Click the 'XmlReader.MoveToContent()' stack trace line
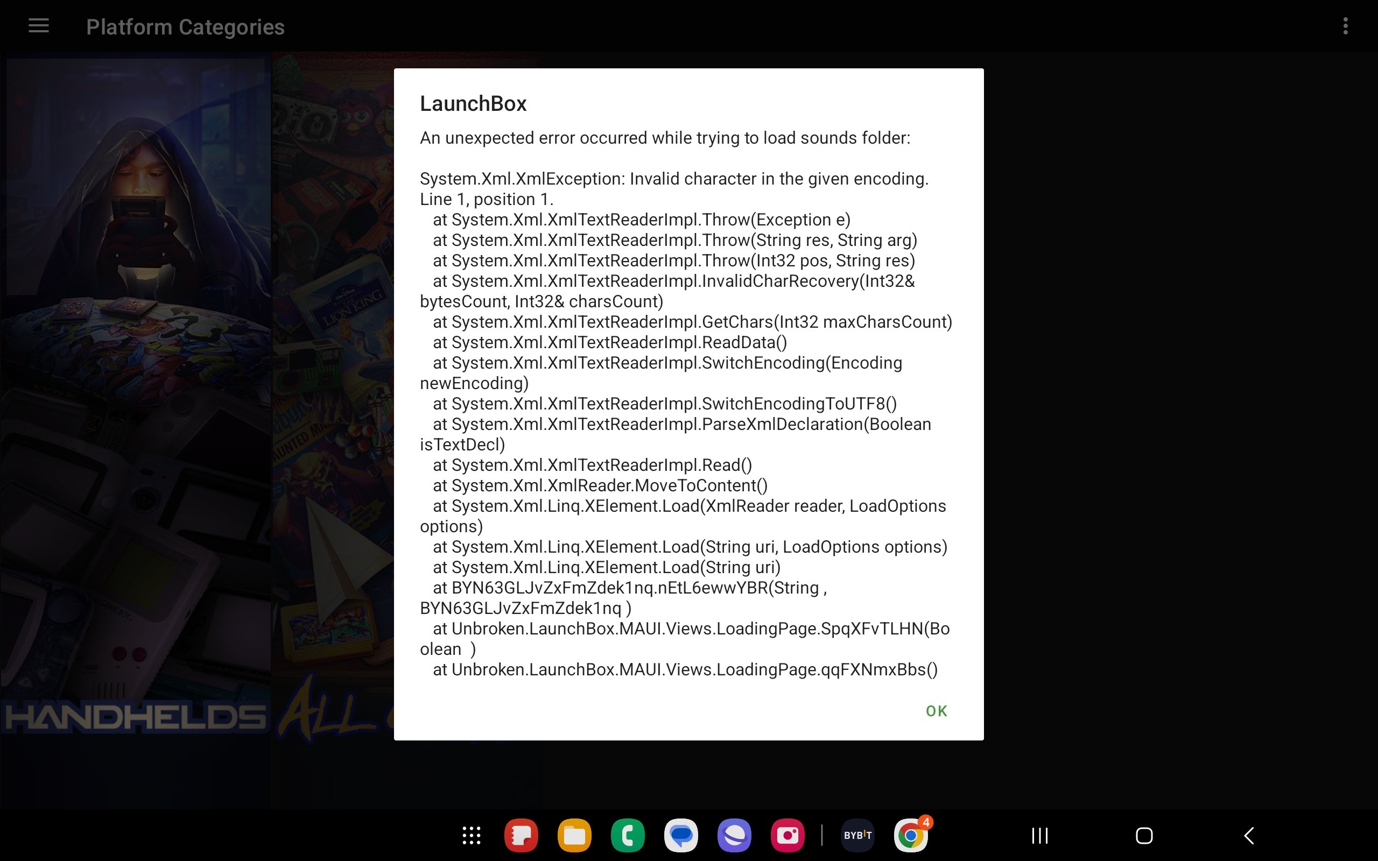 click(600, 486)
